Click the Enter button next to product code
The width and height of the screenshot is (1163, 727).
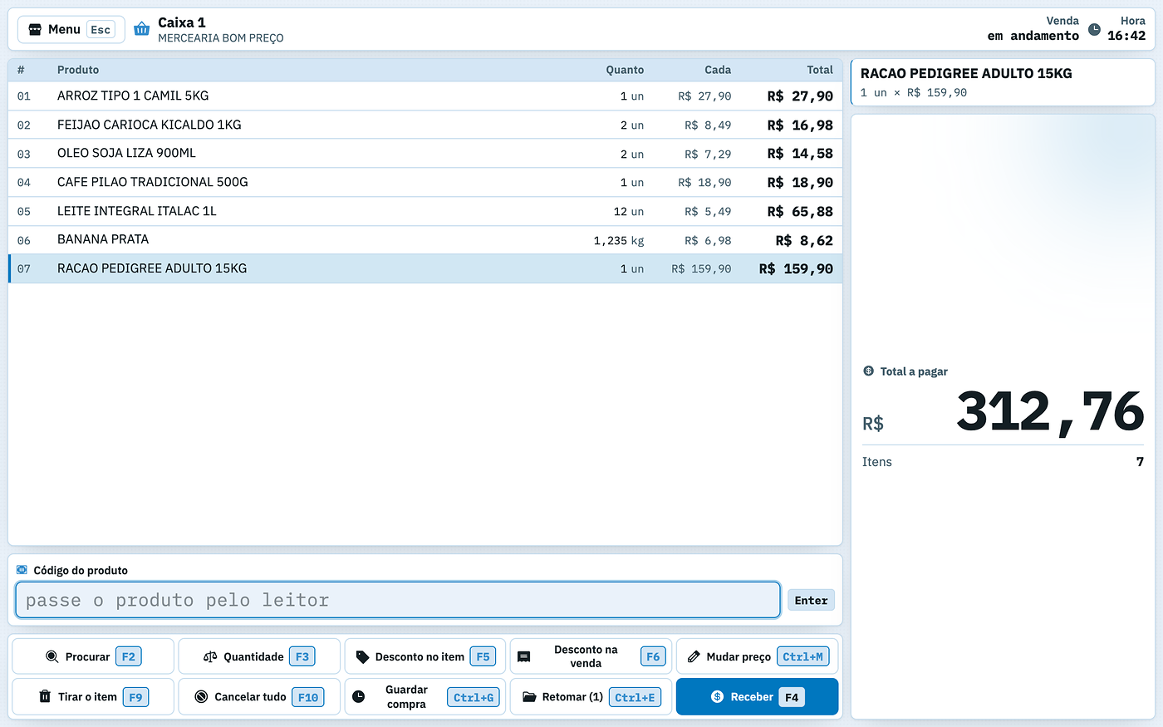811,600
